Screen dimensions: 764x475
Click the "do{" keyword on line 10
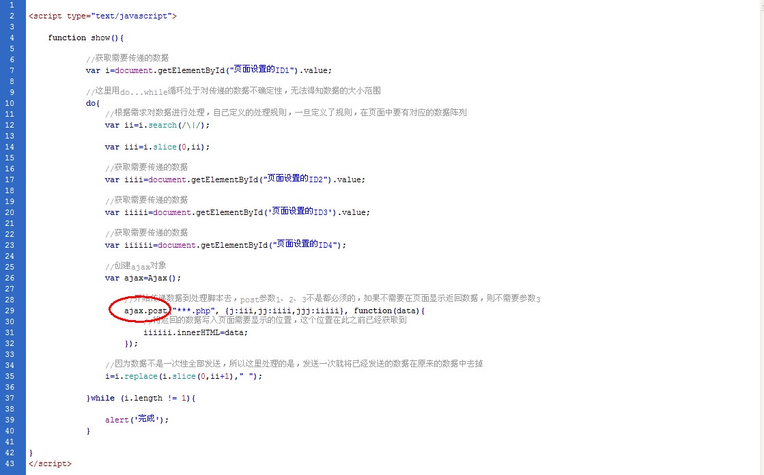click(x=93, y=103)
